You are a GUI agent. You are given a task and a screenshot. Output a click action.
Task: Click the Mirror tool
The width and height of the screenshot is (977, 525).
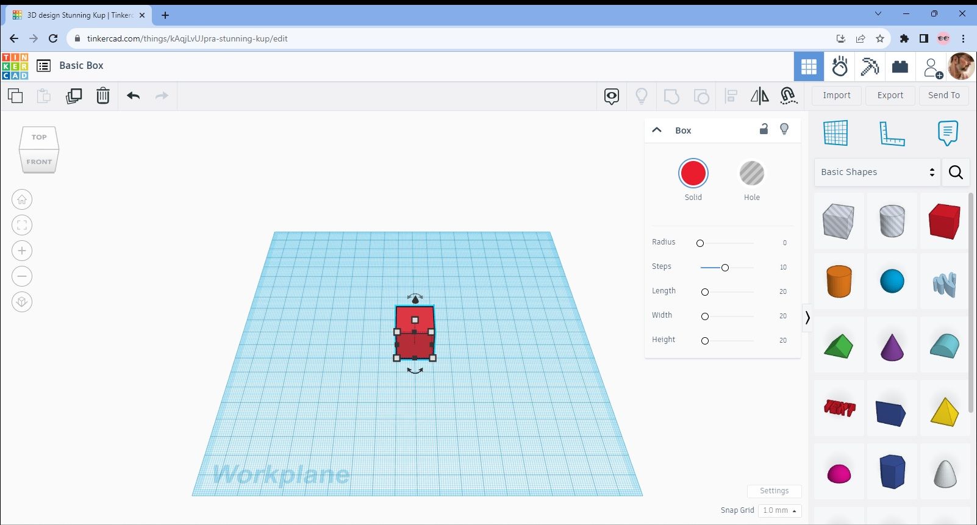[760, 96]
